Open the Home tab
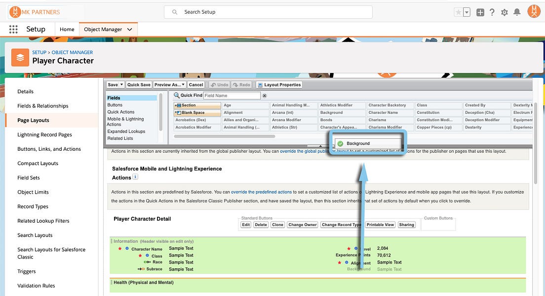 click(67, 29)
